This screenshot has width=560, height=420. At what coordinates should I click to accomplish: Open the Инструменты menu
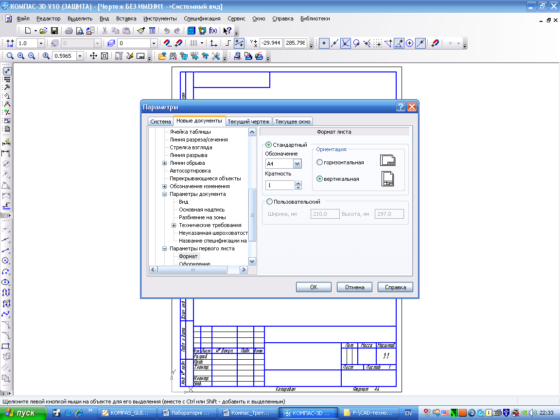tap(160, 18)
